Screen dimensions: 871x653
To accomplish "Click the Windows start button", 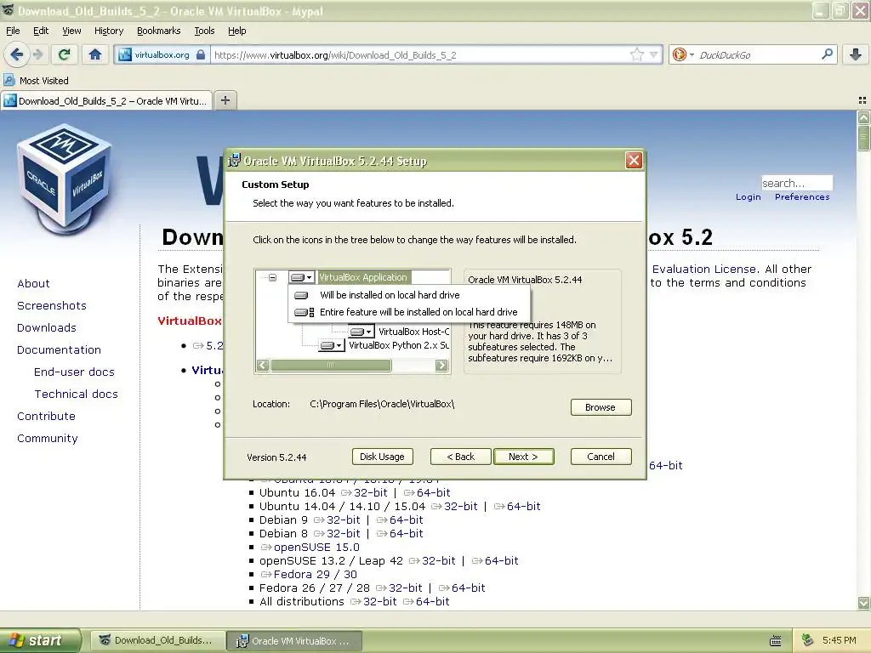I will (39, 641).
